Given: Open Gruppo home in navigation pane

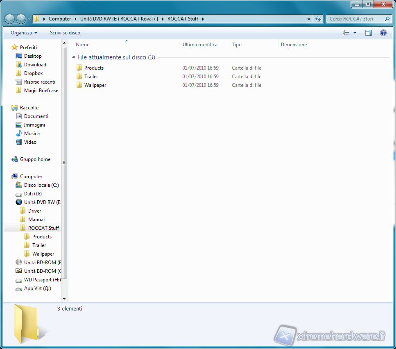Looking at the screenshot, I should [35, 159].
